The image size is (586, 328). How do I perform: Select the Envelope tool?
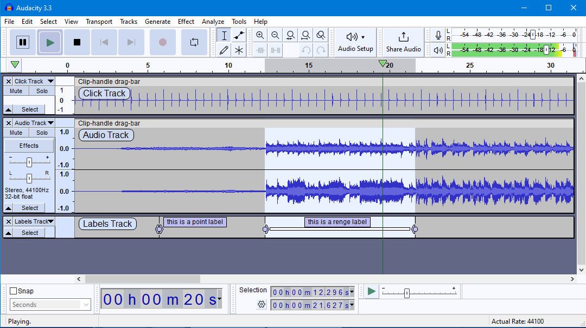coord(239,35)
